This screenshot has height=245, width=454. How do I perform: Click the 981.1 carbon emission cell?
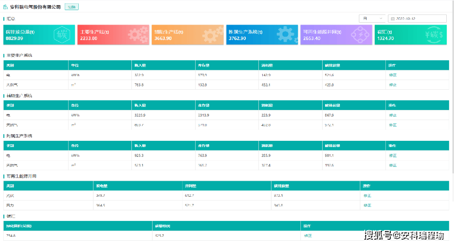point(329,155)
